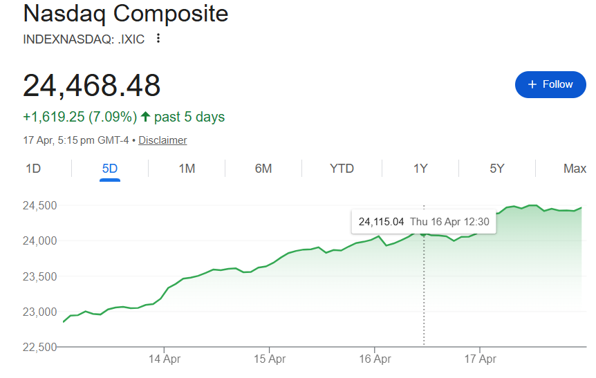Open the Disclaimer link
The image size is (596, 378).
click(x=162, y=140)
